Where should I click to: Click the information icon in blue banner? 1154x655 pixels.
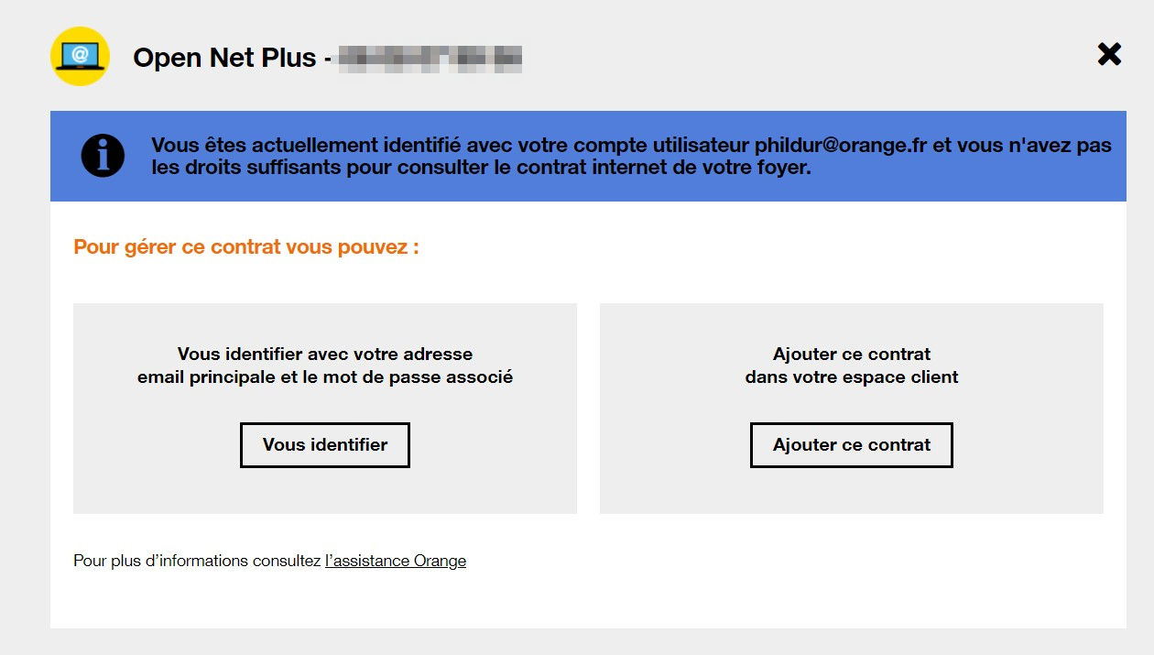[103, 157]
